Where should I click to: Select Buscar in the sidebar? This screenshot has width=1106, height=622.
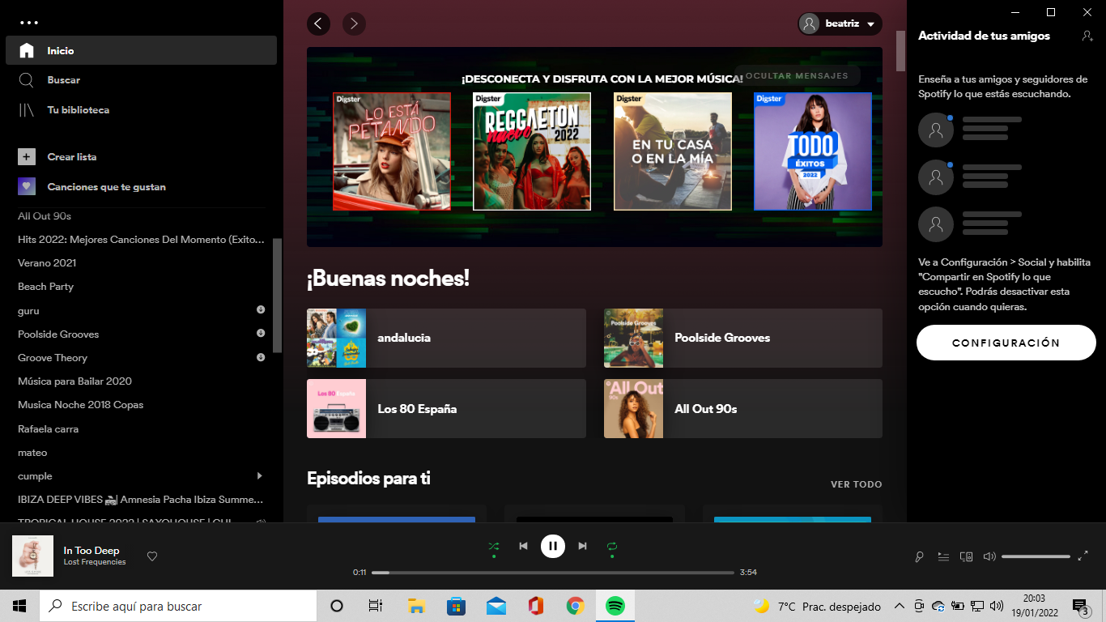(x=63, y=80)
